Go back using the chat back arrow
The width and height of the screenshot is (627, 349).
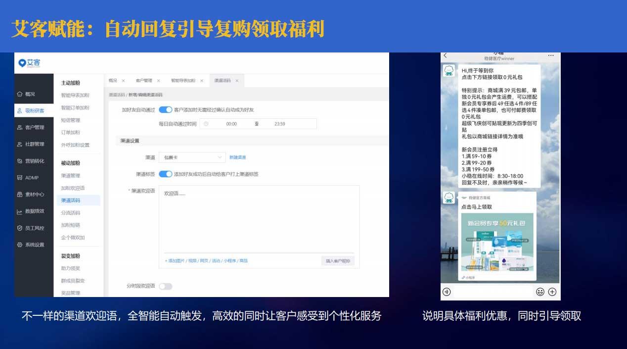[x=445, y=55]
